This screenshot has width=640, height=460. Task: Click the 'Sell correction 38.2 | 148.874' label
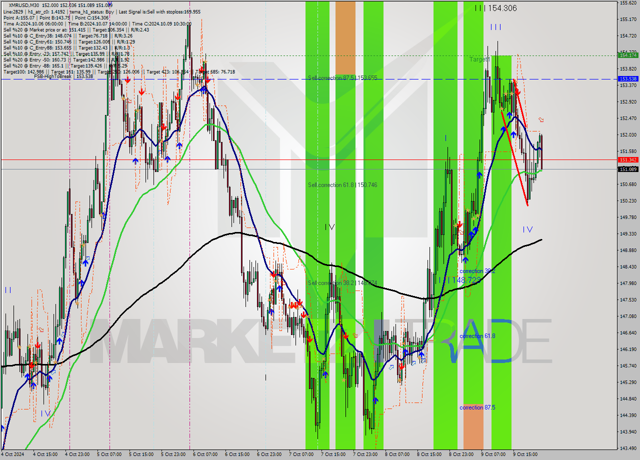coord(342,283)
